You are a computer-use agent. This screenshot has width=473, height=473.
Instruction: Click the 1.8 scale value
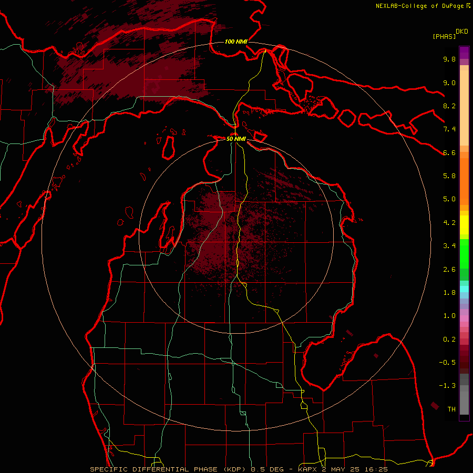coord(449,292)
